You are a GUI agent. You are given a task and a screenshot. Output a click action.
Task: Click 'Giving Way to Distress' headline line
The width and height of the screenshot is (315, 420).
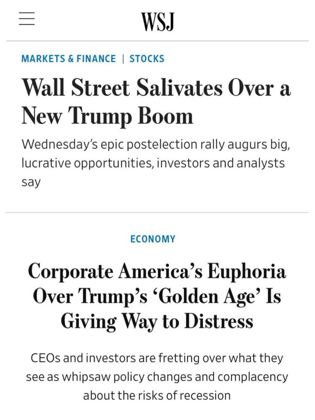pos(157,321)
